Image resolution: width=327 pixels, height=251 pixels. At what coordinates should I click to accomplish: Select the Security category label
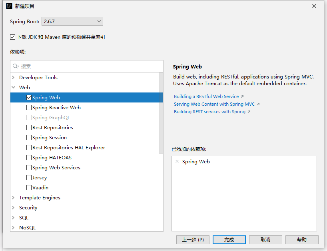click(x=28, y=208)
